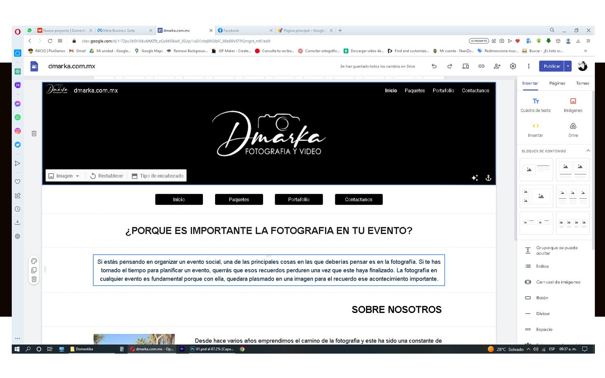
Task: Switch to the Páginas tab
Action: pos(557,83)
